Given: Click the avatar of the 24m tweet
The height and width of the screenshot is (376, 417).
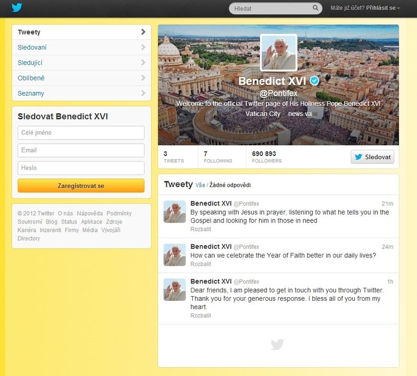Looking at the screenshot, I should pos(175,255).
